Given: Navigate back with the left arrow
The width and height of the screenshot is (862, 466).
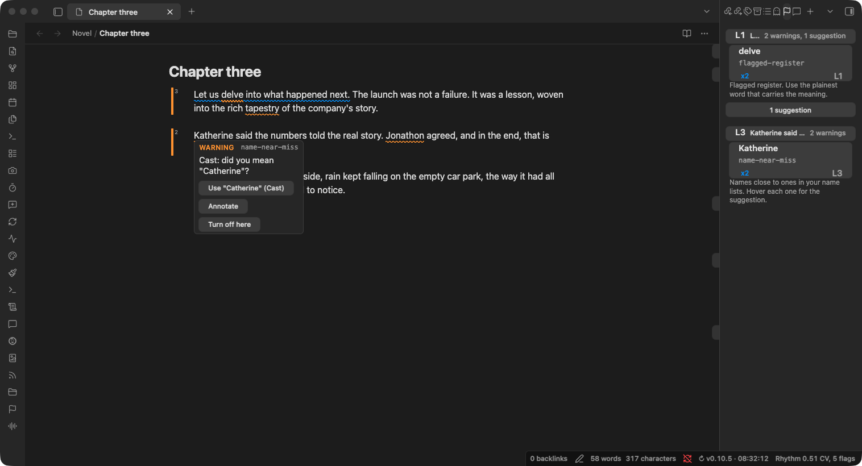Looking at the screenshot, I should tap(40, 34).
